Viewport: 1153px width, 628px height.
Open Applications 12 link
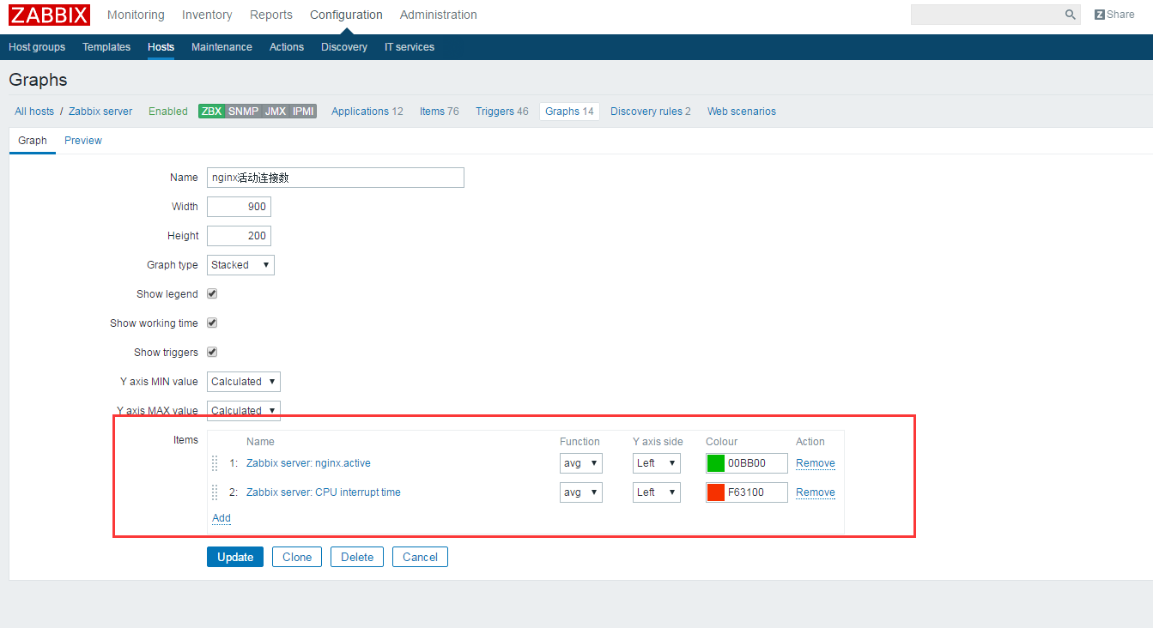(x=367, y=112)
